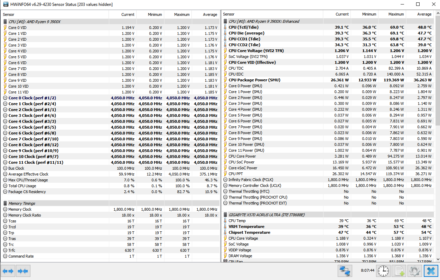Select the Tcas row

click(110, 221)
